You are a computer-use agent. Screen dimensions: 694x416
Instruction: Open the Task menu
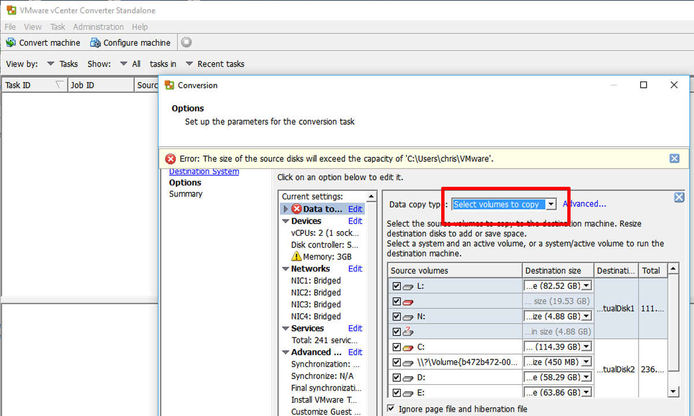(58, 27)
